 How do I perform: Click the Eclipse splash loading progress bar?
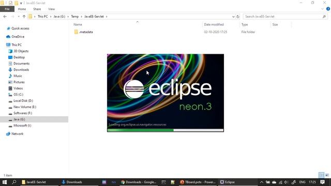pyautogui.click(x=165, y=130)
